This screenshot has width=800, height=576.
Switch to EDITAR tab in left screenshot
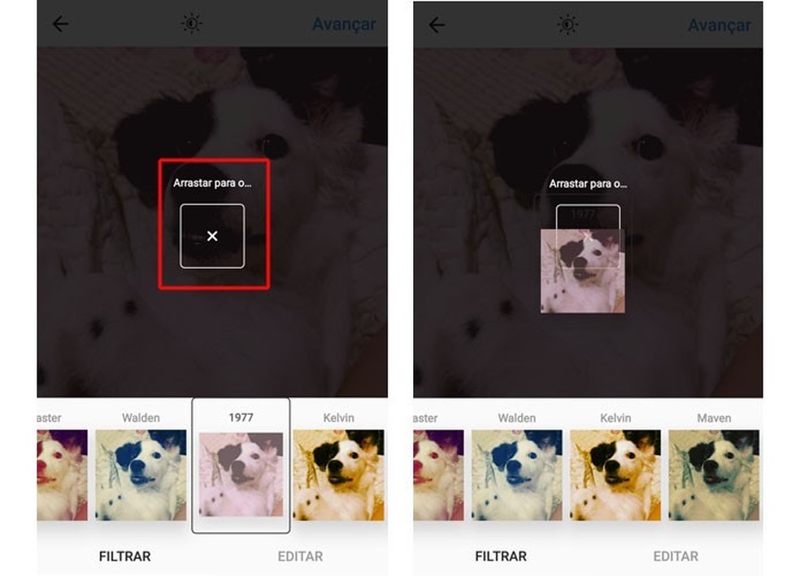click(x=300, y=556)
